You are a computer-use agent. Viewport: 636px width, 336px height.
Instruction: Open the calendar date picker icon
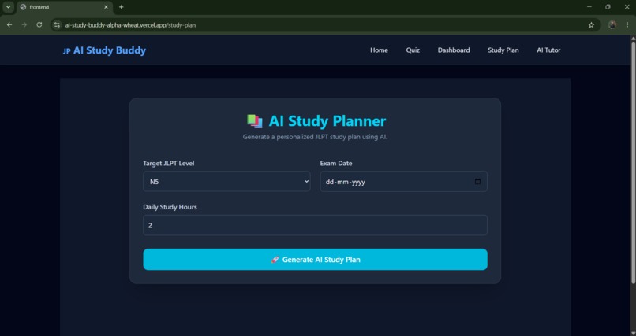tap(477, 182)
